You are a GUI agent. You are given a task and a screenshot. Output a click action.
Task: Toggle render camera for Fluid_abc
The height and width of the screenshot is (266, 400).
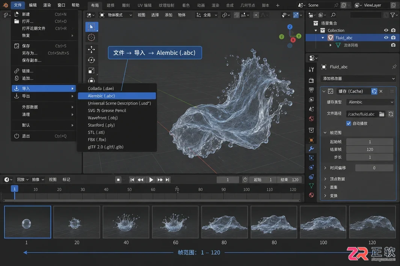click(393, 38)
